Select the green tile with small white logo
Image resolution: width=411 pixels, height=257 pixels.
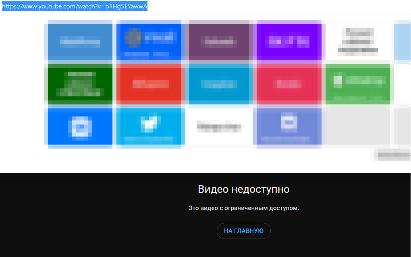[358, 84]
